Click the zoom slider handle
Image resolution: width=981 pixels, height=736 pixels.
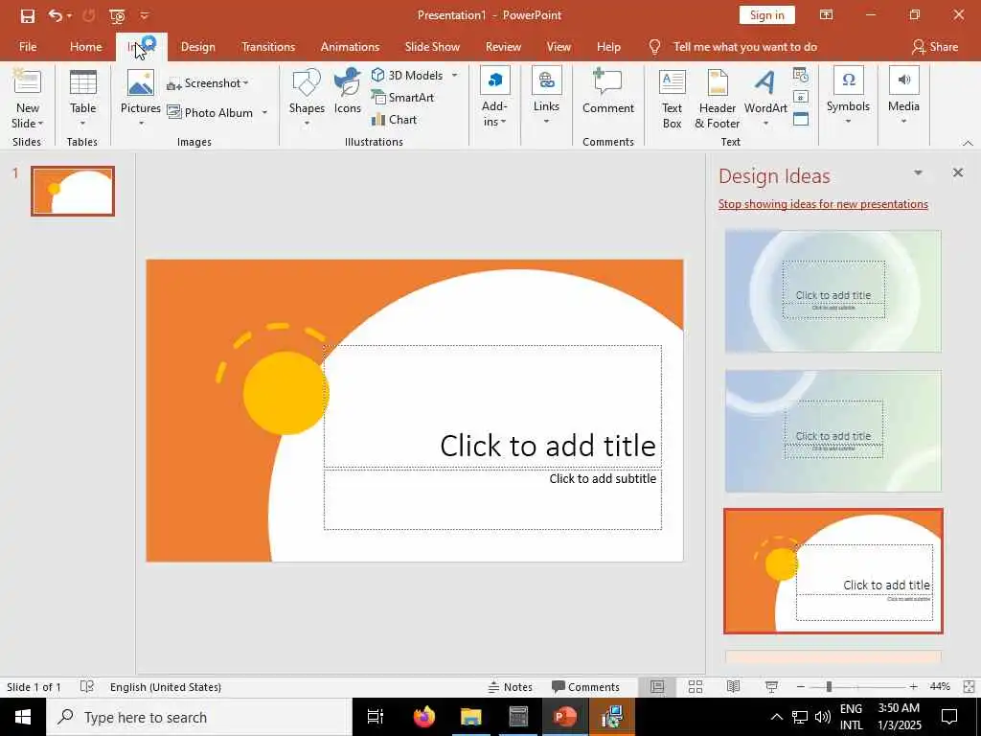point(829,687)
